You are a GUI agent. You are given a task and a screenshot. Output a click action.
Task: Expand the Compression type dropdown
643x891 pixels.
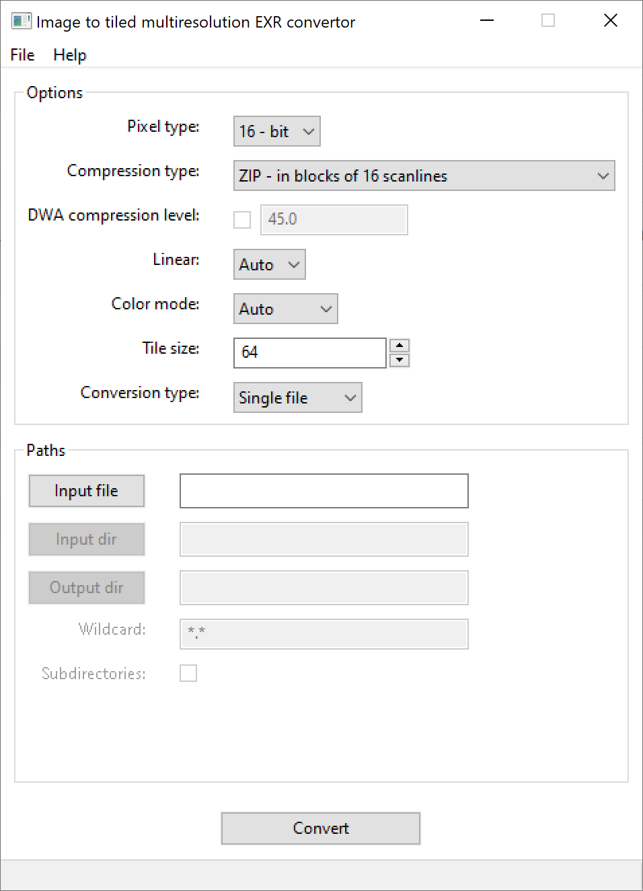pos(424,176)
